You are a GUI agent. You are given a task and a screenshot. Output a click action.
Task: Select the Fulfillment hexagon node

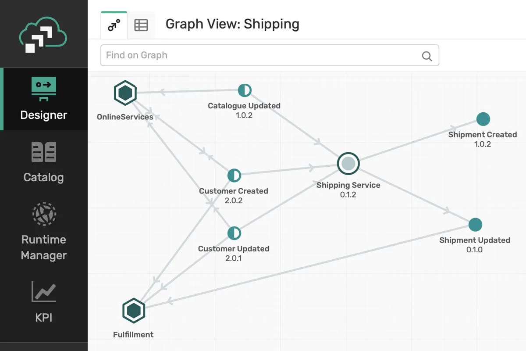134,311
